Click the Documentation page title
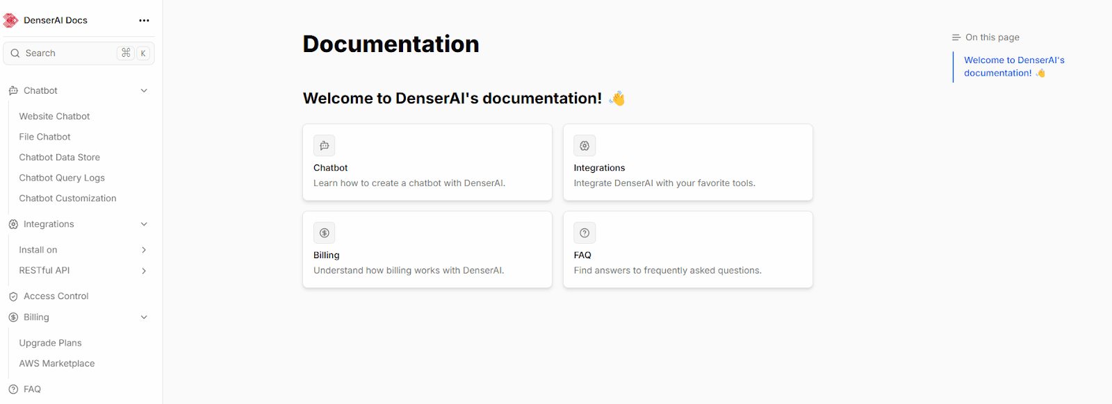 click(x=391, y=44)
